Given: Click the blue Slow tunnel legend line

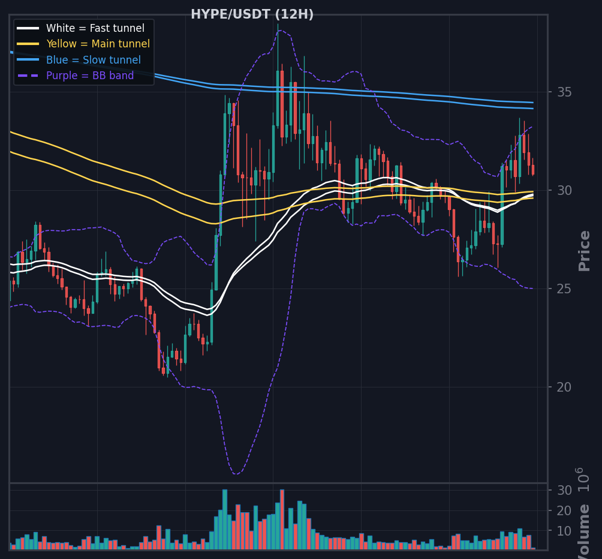Looking at the screenshot, I should point(28,59).
